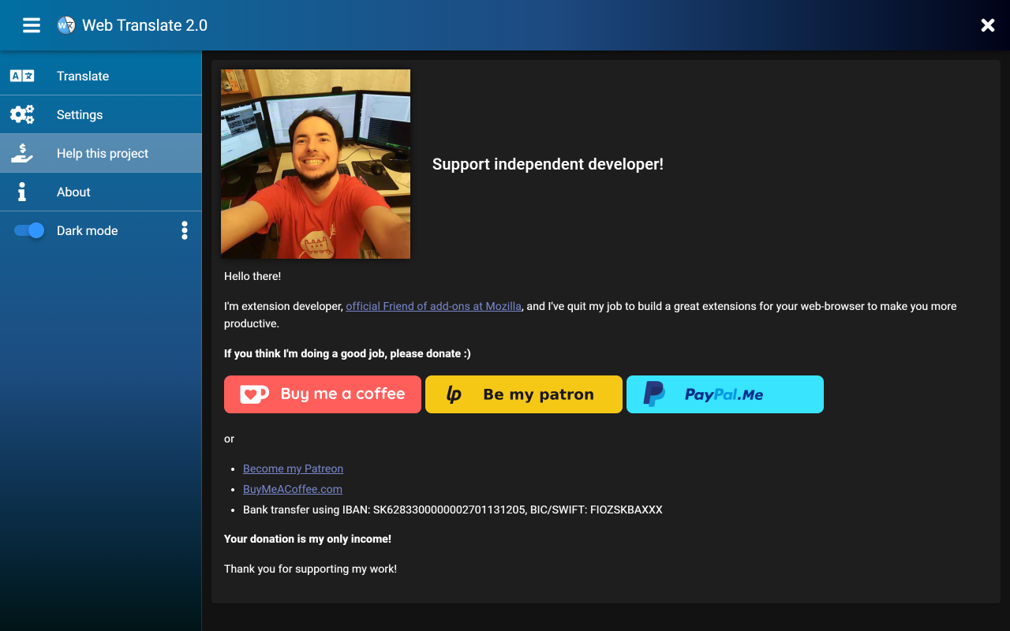Click the PayPal logo icon
1010x631 pixels.
pyautogui.click(x=654, y=394)
